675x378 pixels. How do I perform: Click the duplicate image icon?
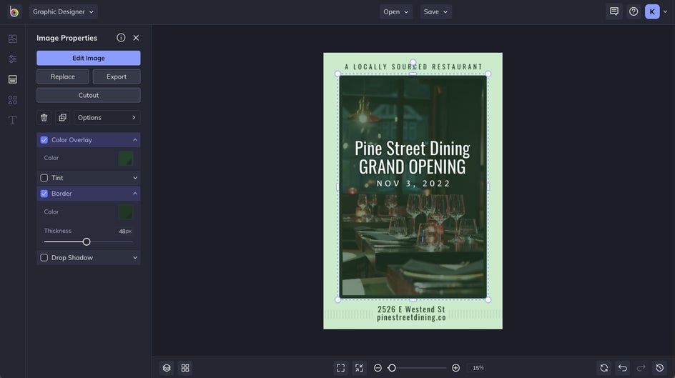pyautogui.click(x=63, y=117)
